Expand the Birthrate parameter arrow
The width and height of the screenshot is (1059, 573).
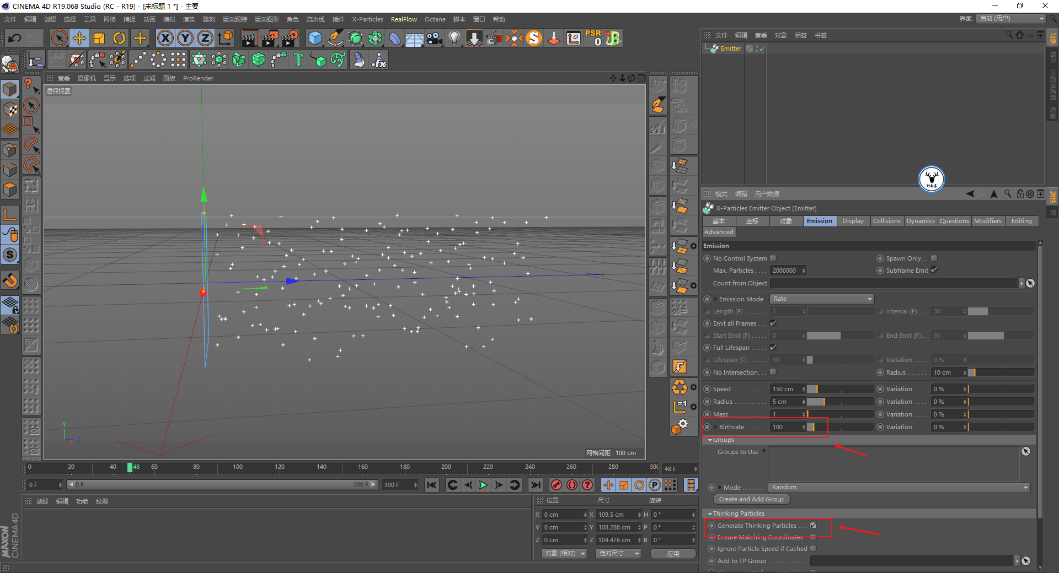click(715, 427)
